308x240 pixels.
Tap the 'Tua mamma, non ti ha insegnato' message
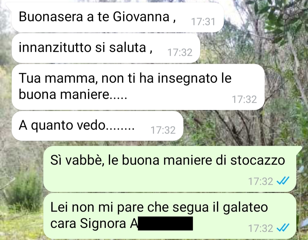tap(138, 87)
